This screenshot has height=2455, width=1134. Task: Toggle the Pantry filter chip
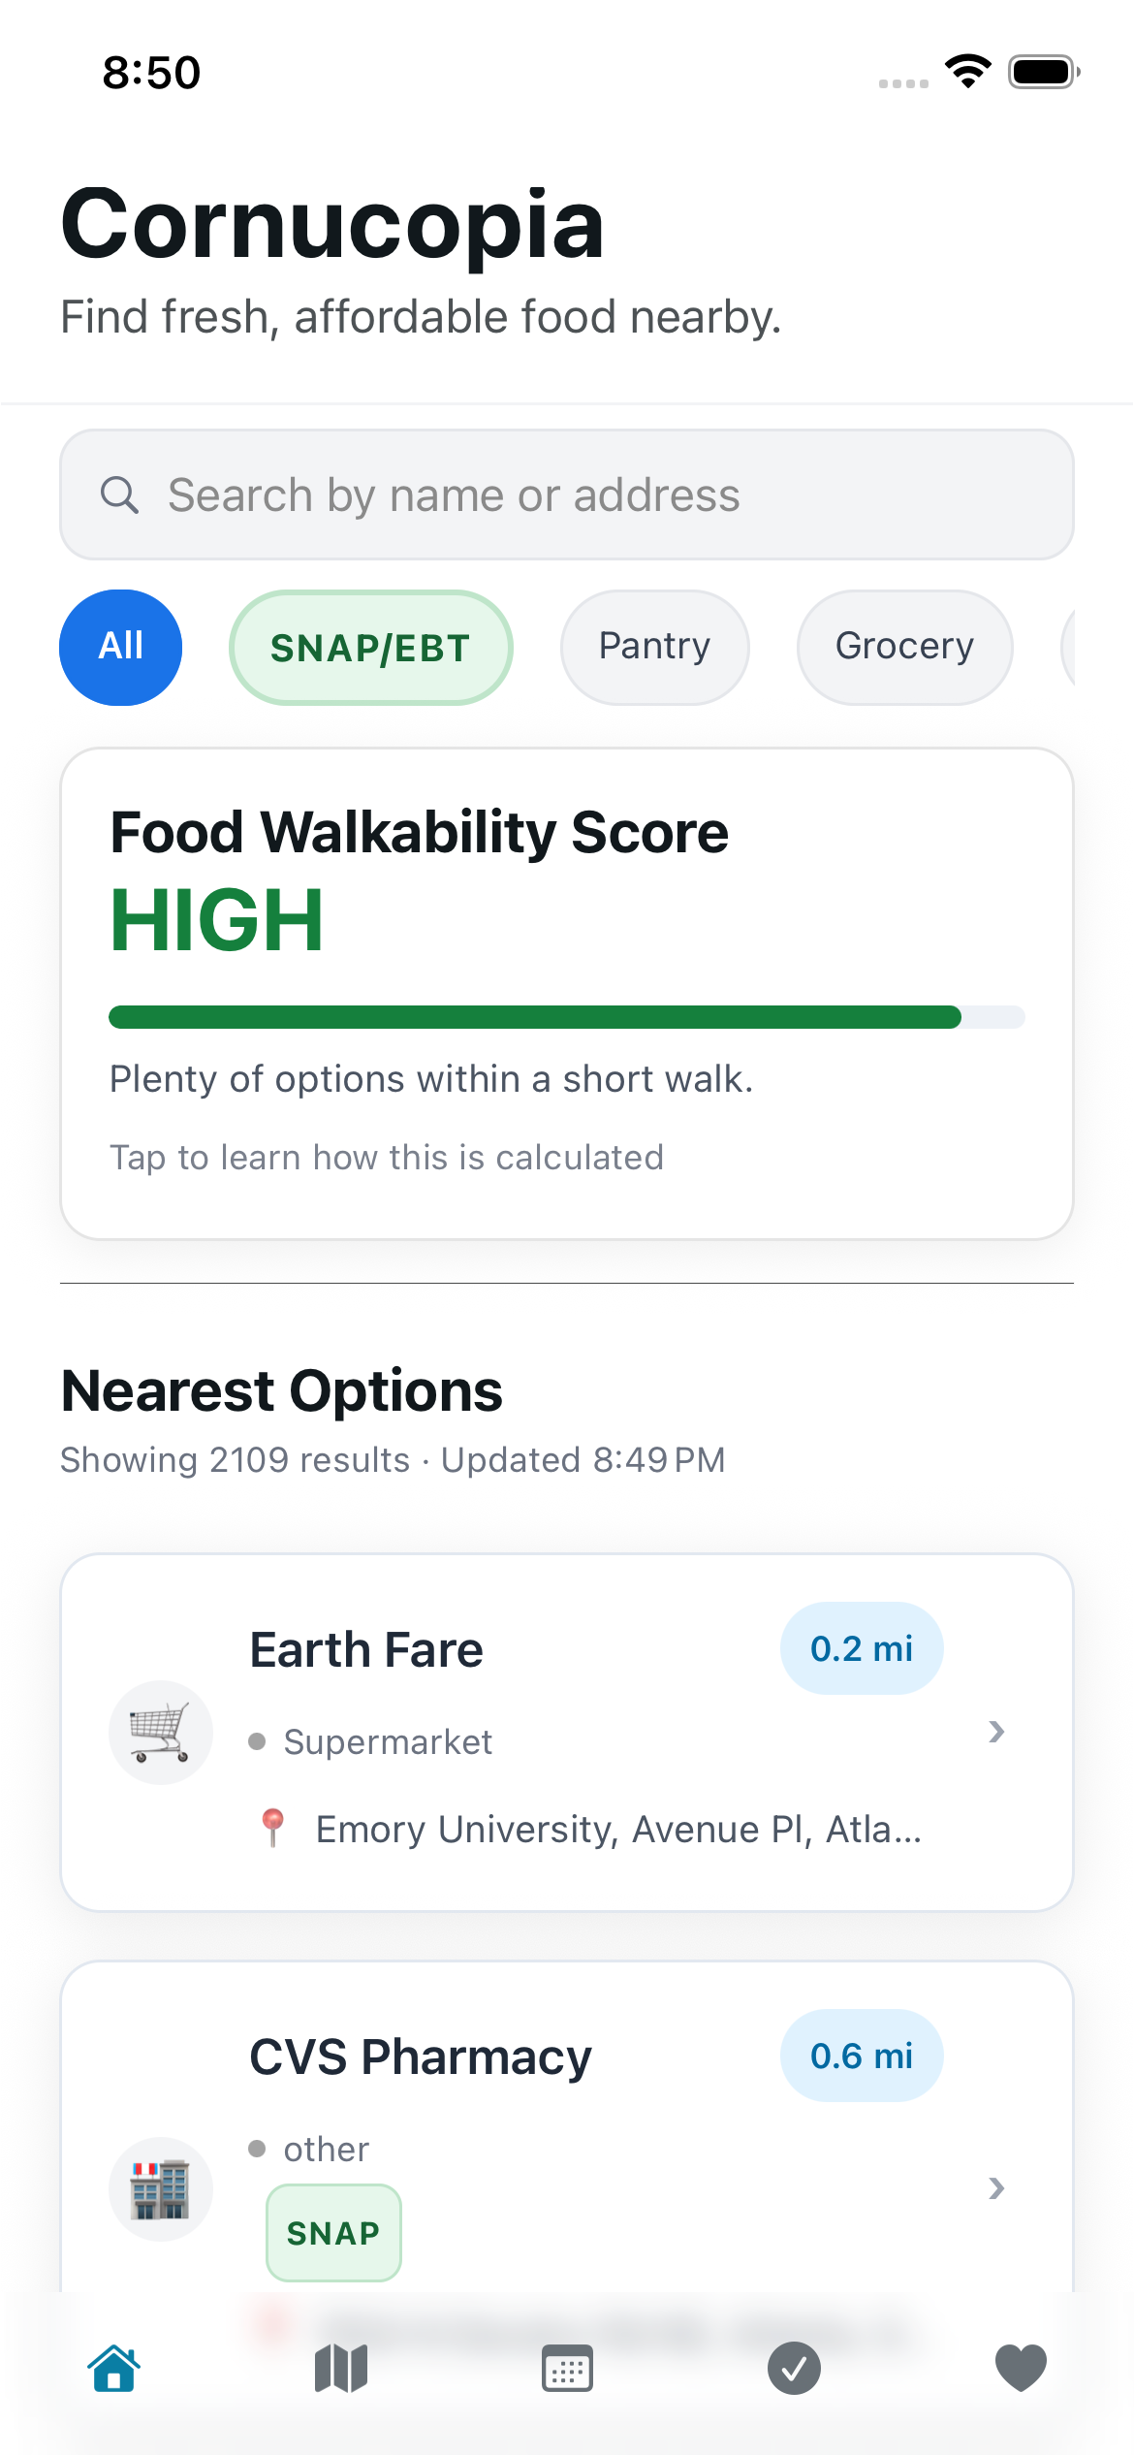pos(654,647)
